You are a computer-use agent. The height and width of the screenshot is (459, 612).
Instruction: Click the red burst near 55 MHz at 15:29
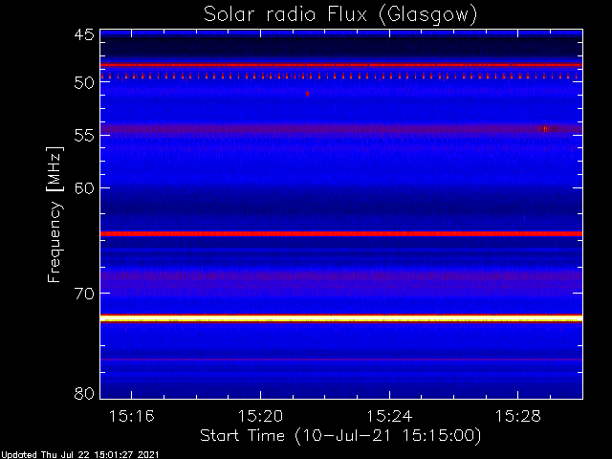(546, 128)
